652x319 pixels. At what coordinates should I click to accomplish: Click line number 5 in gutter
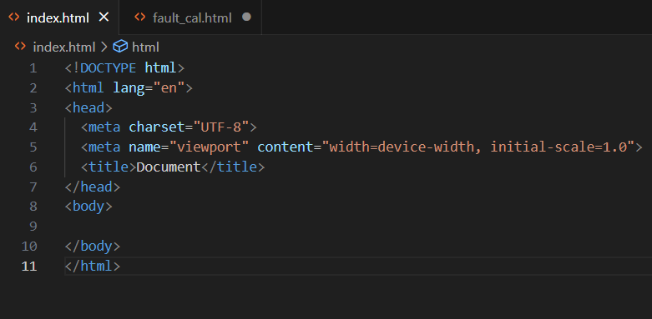click(x=33, y=147)
